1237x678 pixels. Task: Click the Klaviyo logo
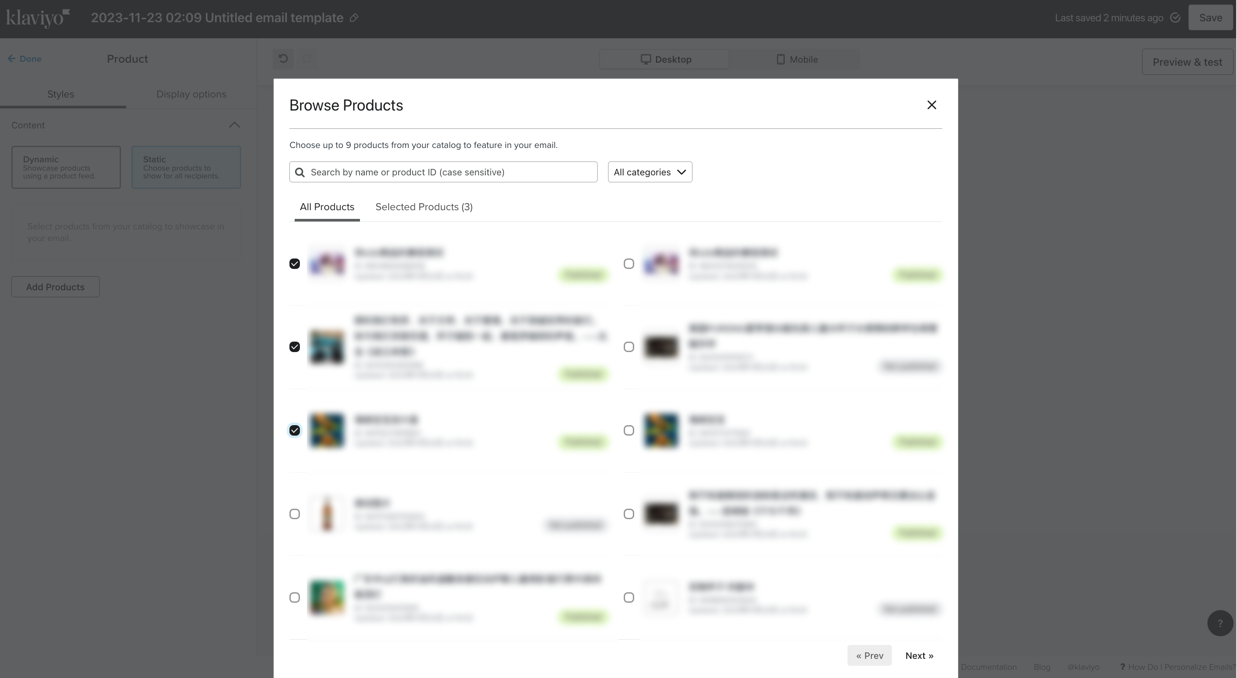tap(38, 18)
